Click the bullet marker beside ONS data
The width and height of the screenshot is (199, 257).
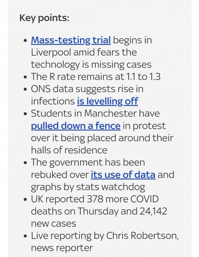[x=25, y=89]
